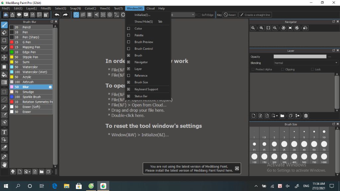Select the Brush tool in left toolbar
This screenshot has height=191, width=340.
pos(4,25)
